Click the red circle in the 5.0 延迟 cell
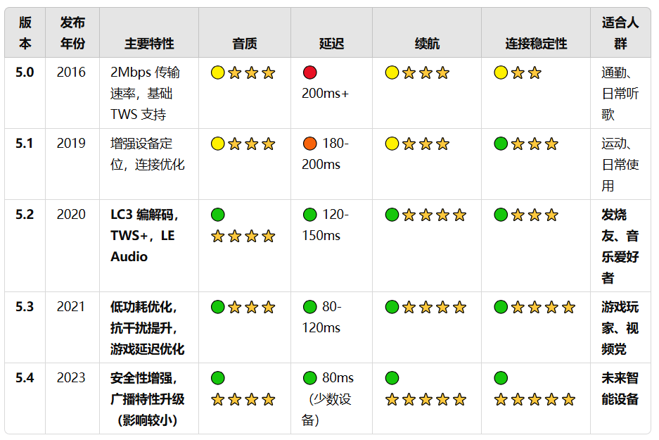Viewport: 659px width, 440px height. pyautogui.click(x=310, y=73)
